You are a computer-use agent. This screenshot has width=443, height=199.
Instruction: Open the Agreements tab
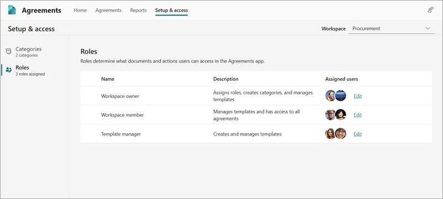tap(108, 10)
